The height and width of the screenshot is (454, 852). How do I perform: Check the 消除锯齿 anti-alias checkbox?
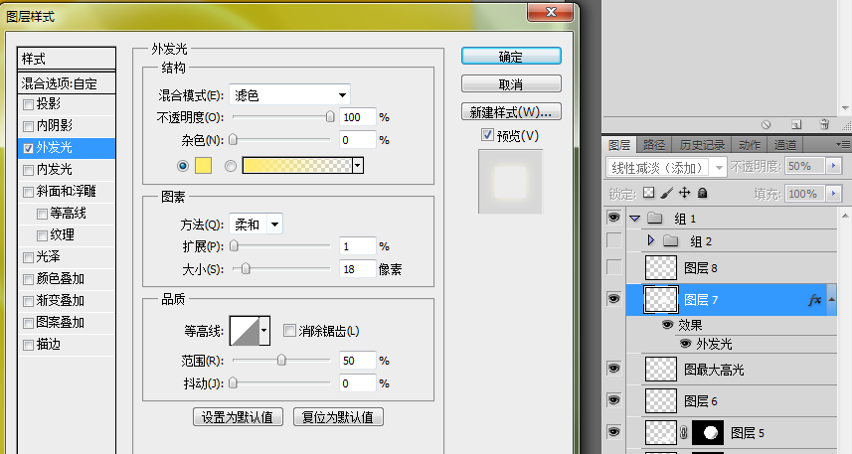(x=289, y=331)
